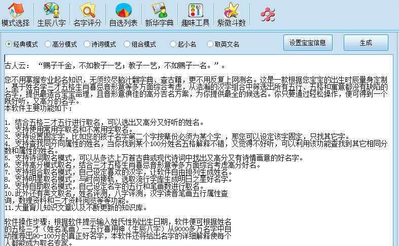Click the quote line starting 古人云

[115, 66]
